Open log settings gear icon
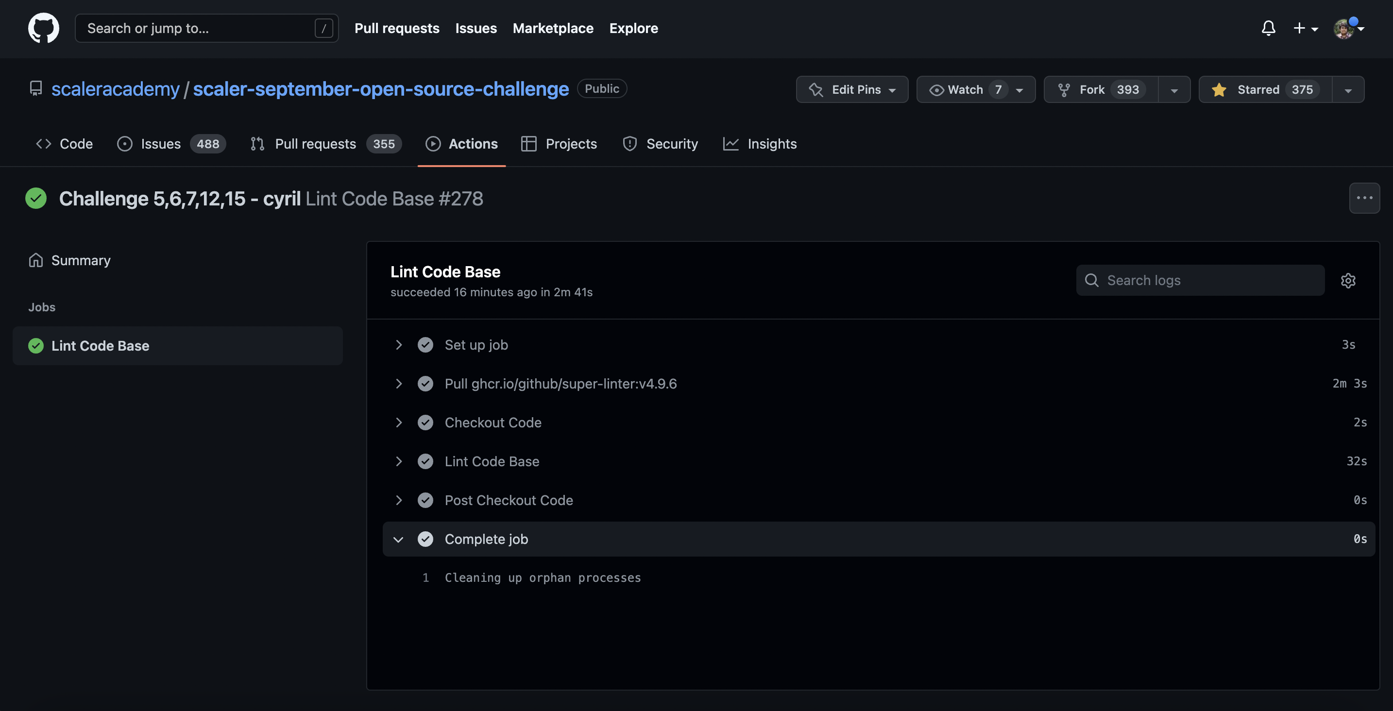1393x711 pixels. (1347, 281)
